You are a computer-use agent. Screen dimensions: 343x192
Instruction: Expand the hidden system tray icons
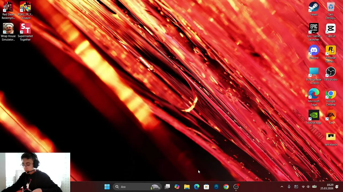pos(282,187)
